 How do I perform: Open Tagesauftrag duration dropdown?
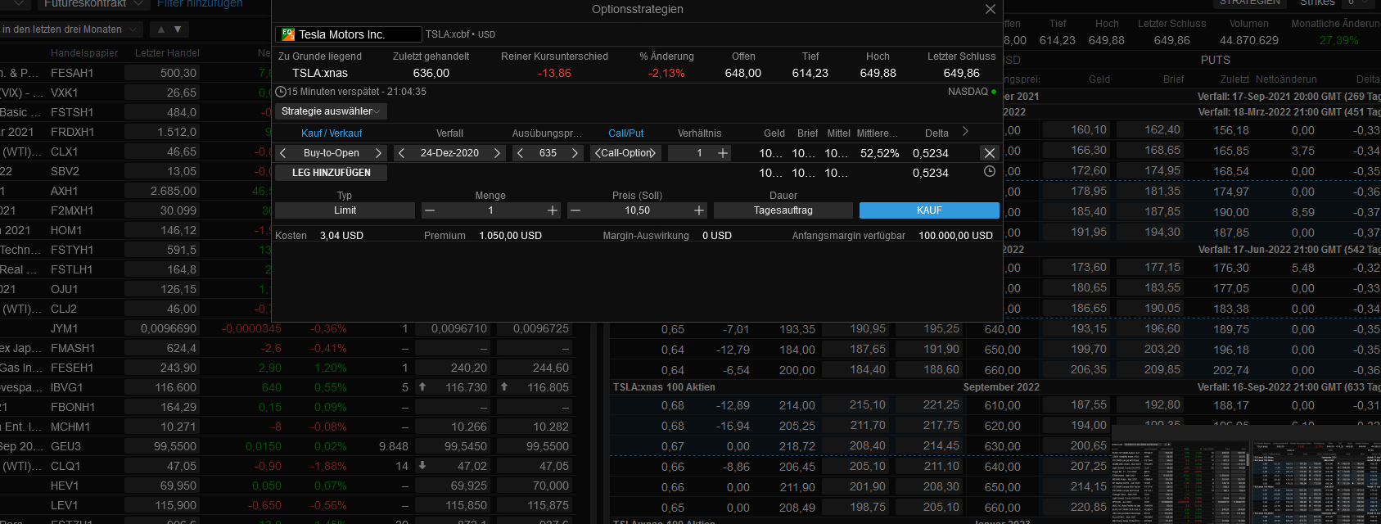(783, 210)
